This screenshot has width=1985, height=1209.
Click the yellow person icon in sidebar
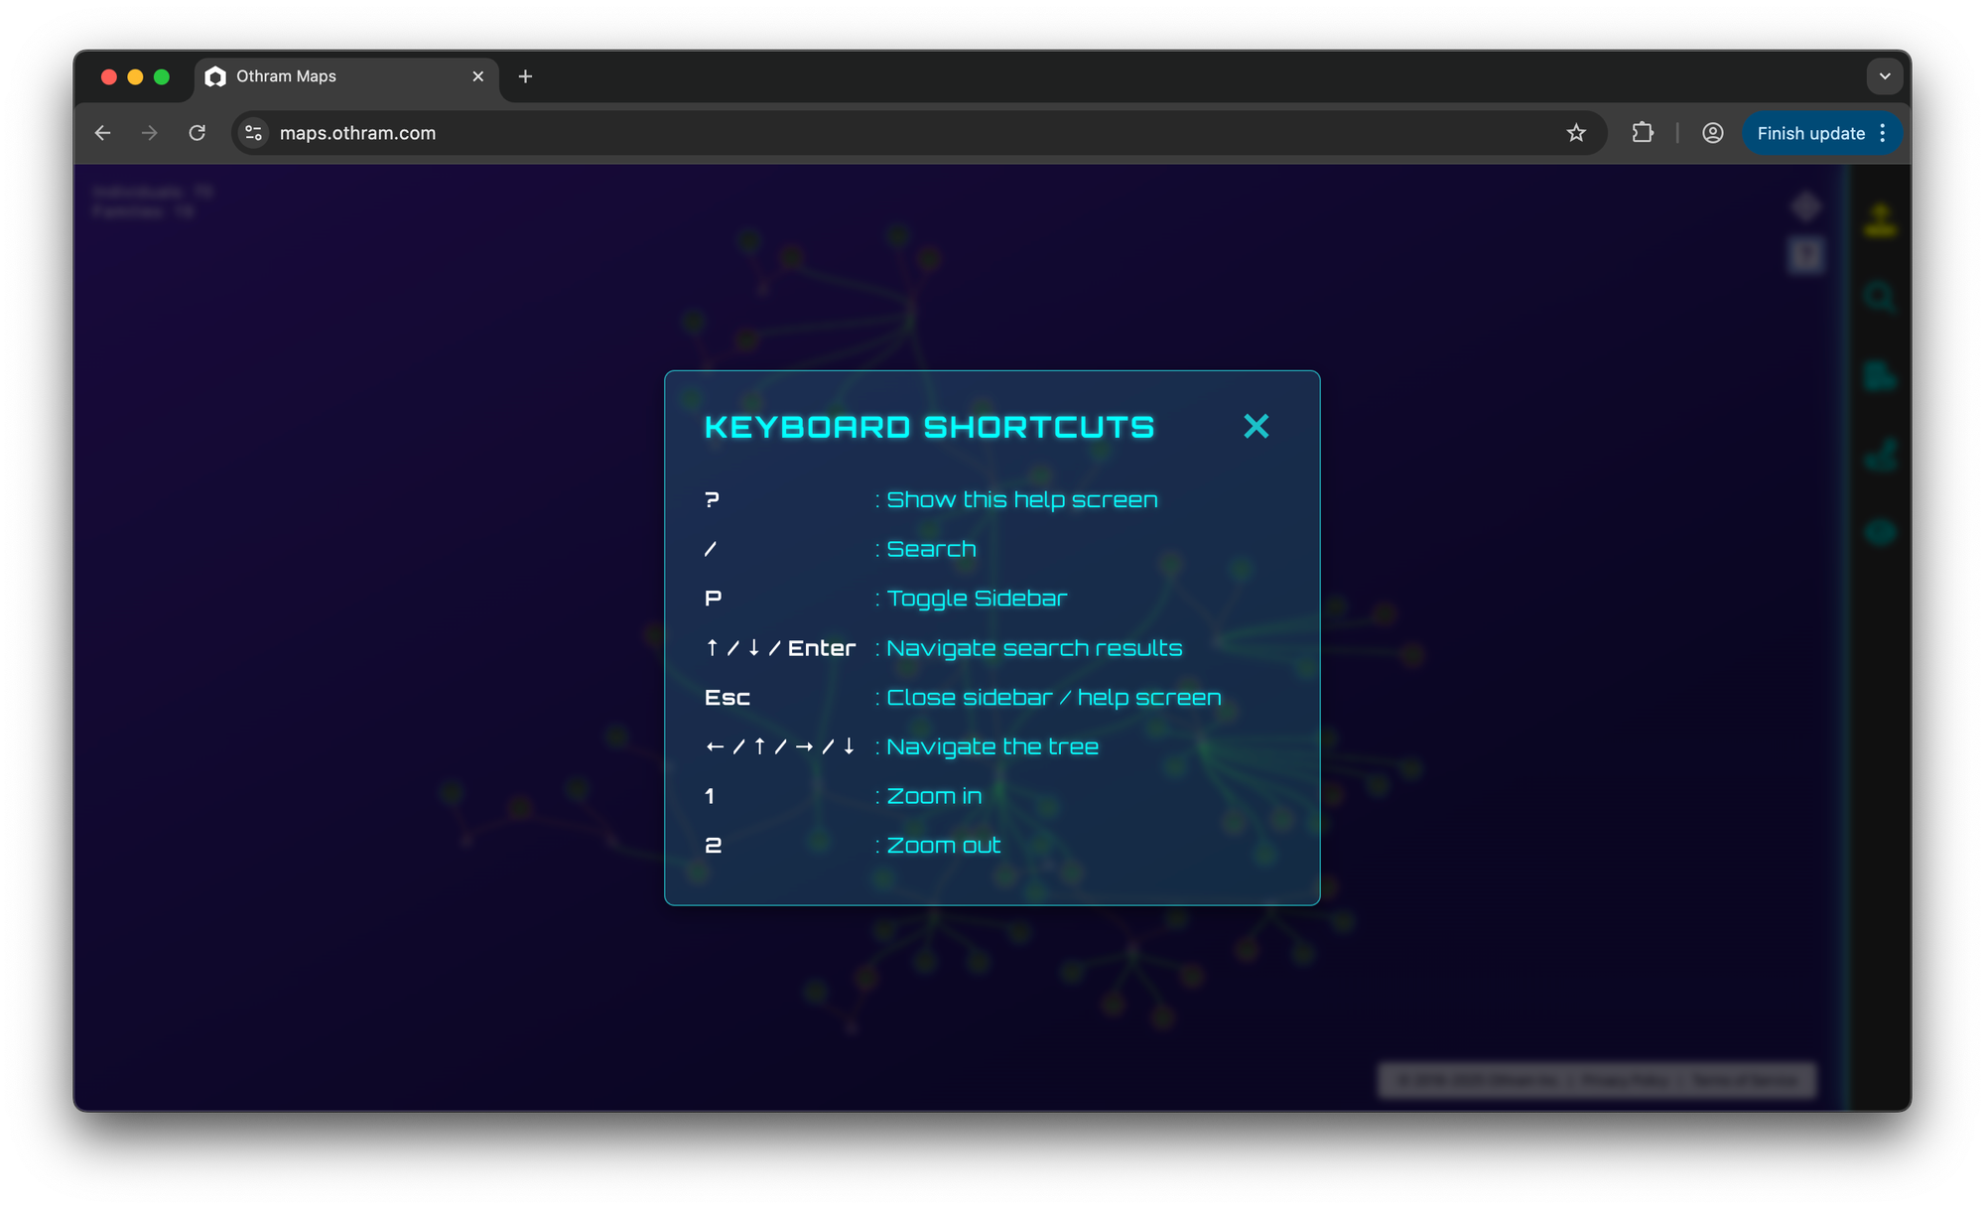coord(1880,220)
